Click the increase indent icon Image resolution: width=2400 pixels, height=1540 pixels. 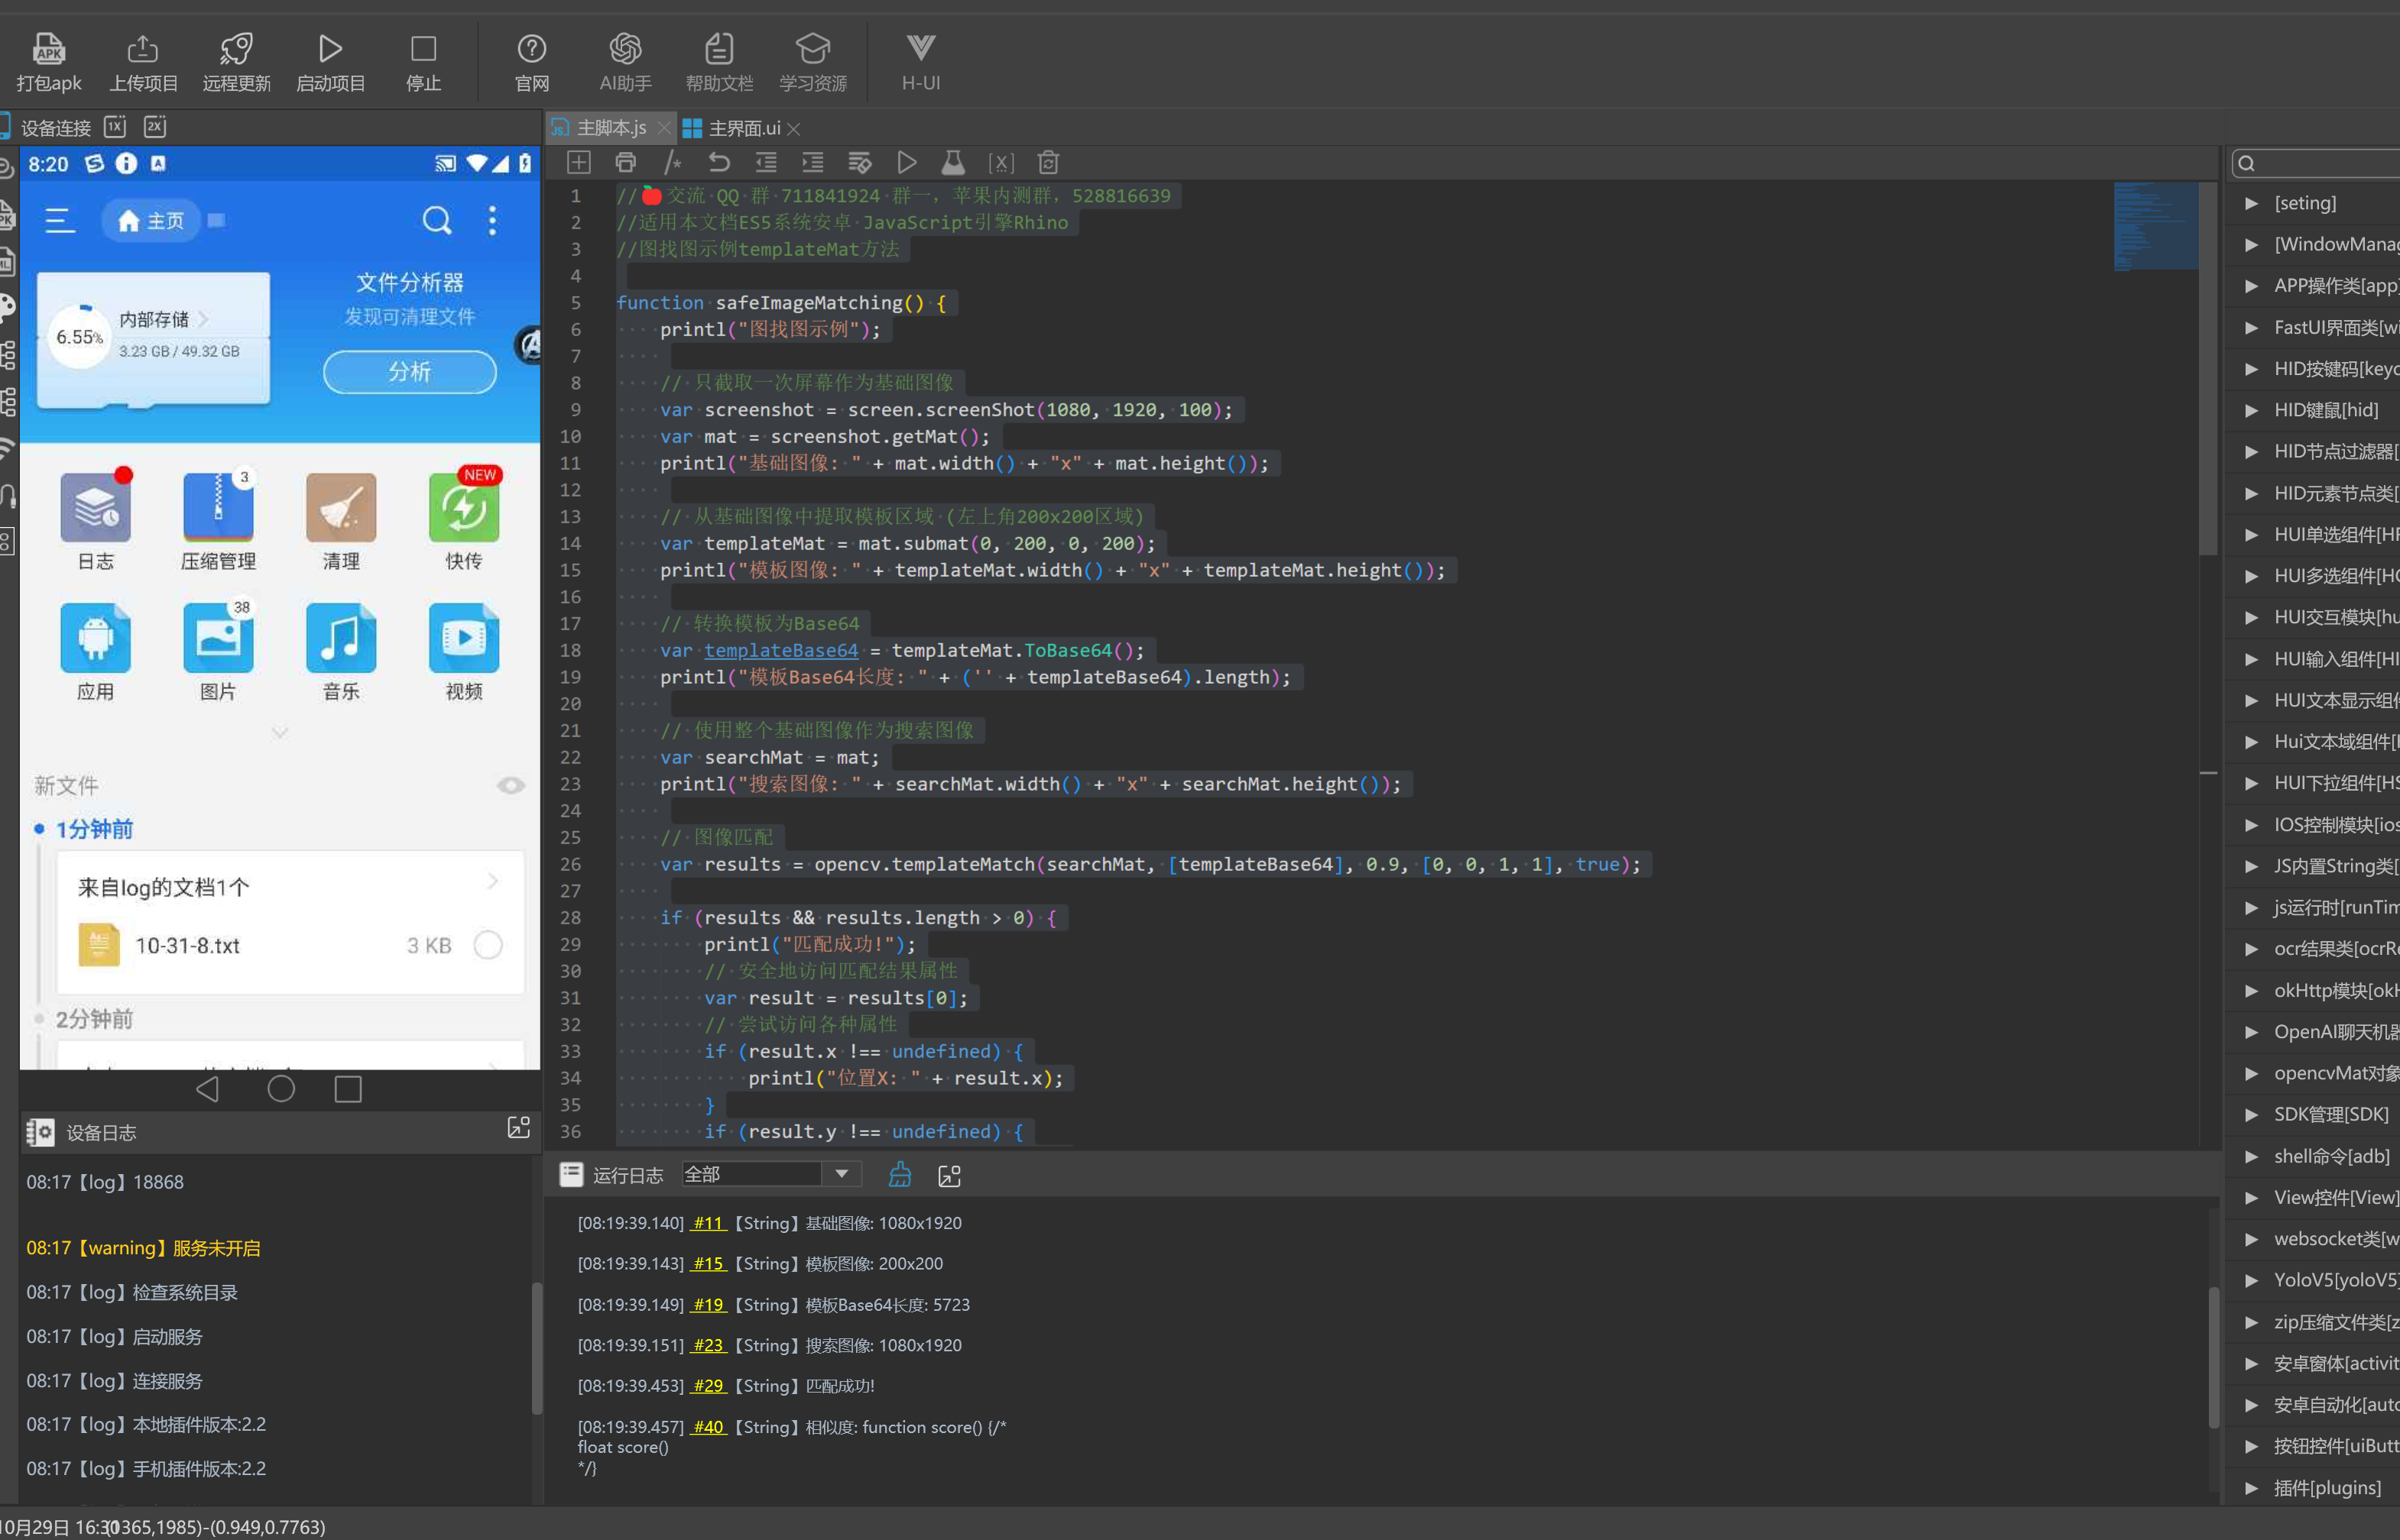812,163
